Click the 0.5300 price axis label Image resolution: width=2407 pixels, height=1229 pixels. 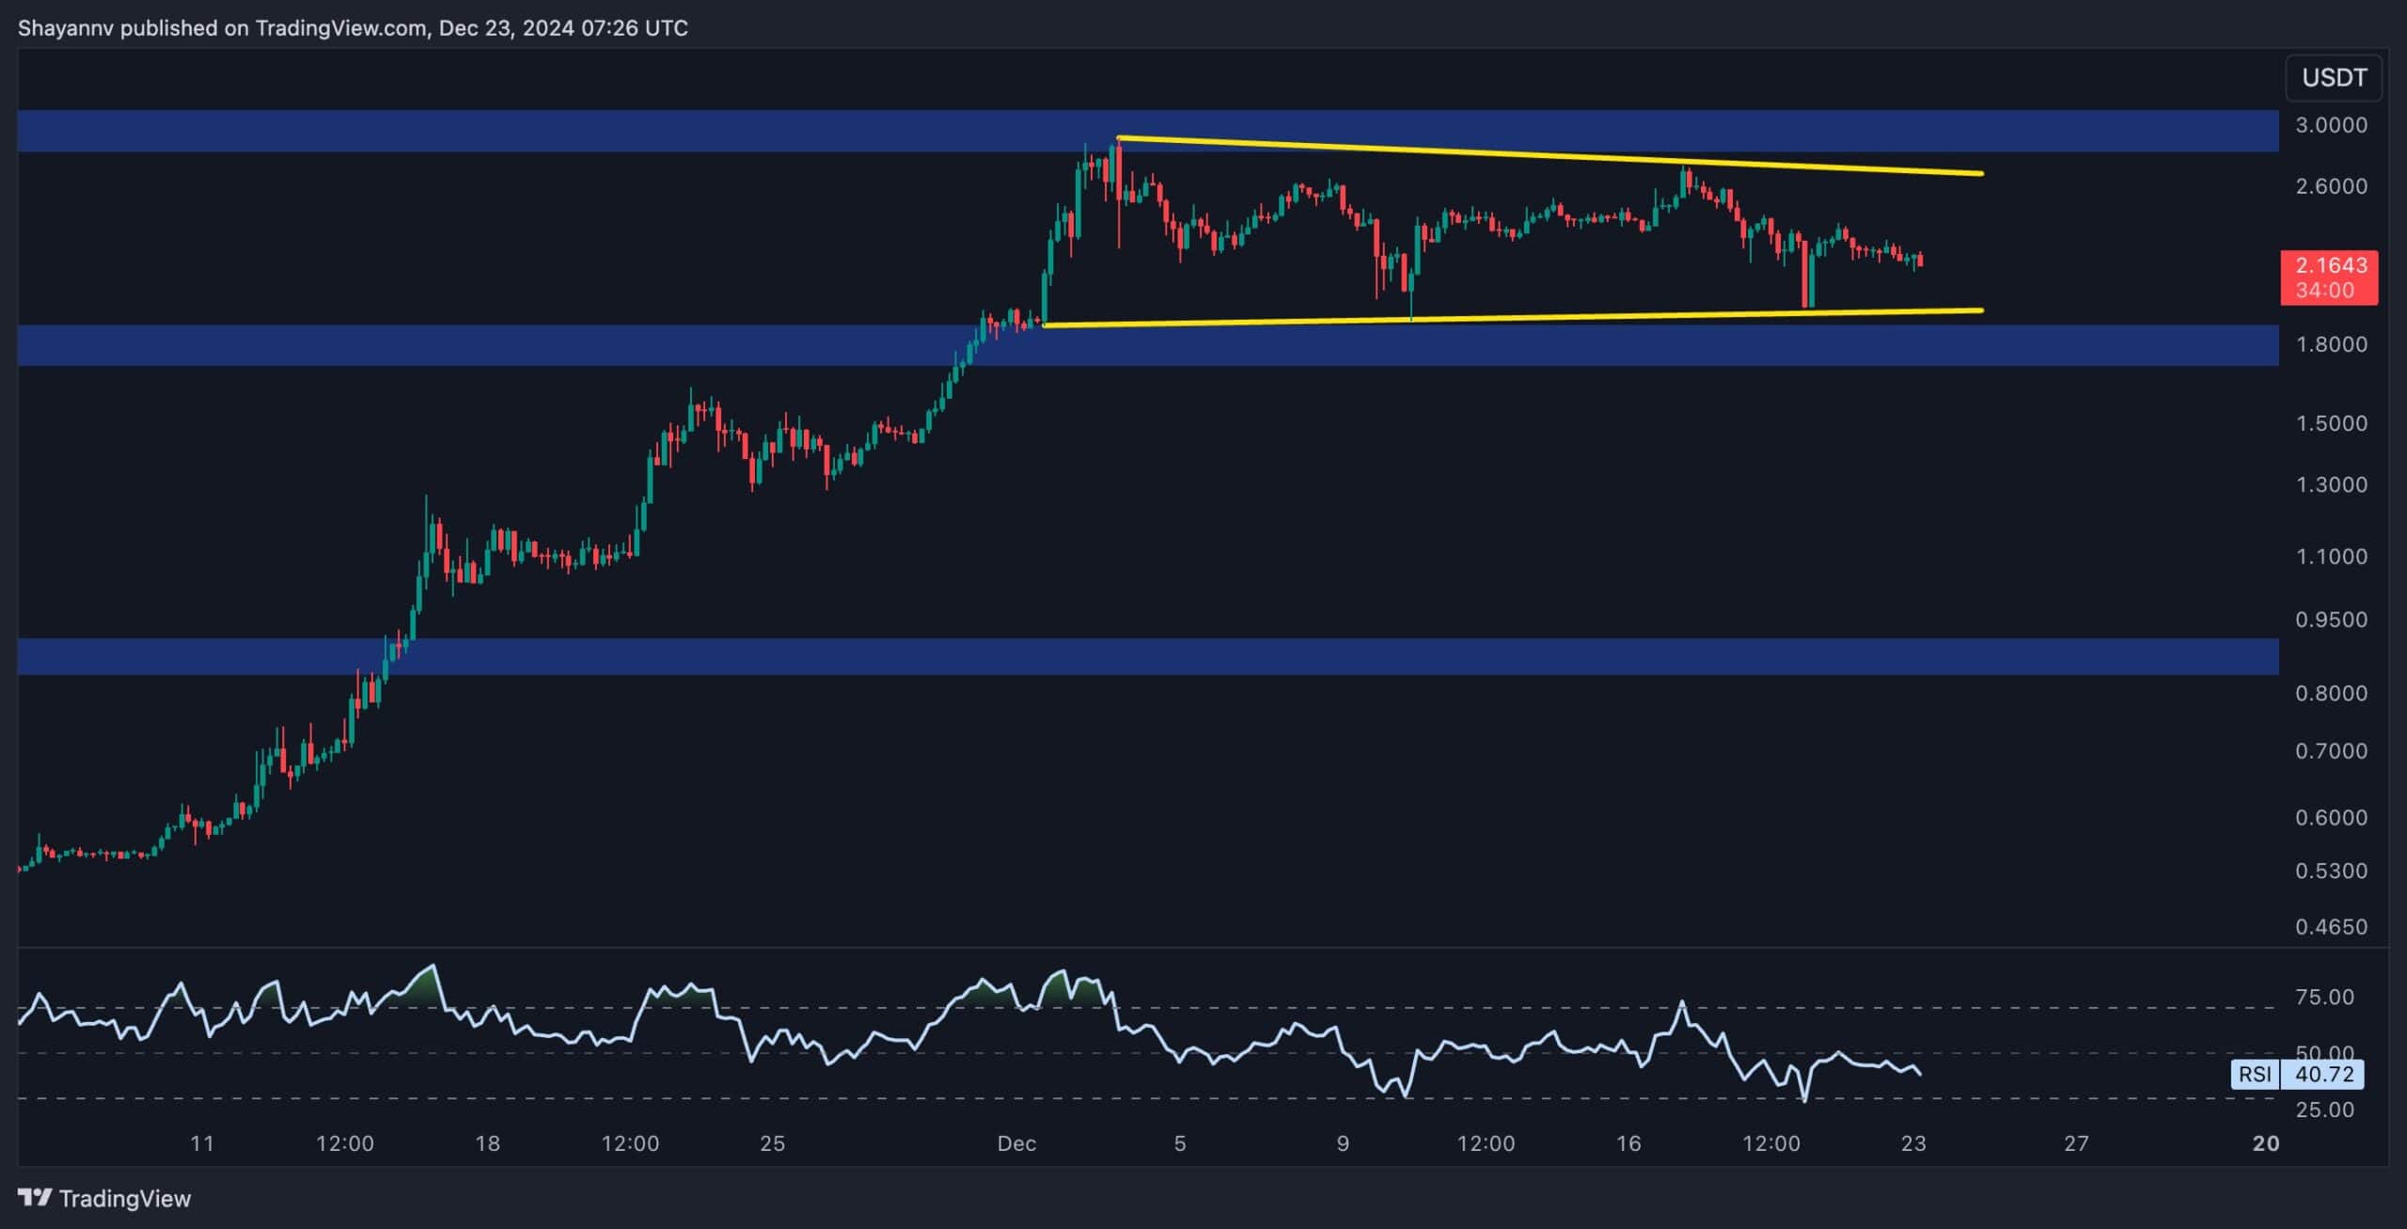[2331, 871]
